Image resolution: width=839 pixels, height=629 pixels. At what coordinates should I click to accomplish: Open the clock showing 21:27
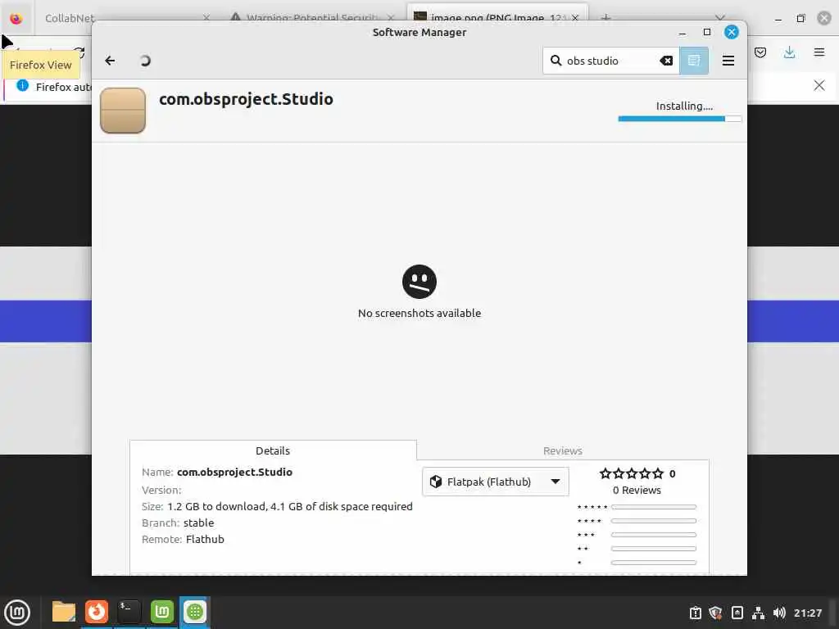[808, 613]
